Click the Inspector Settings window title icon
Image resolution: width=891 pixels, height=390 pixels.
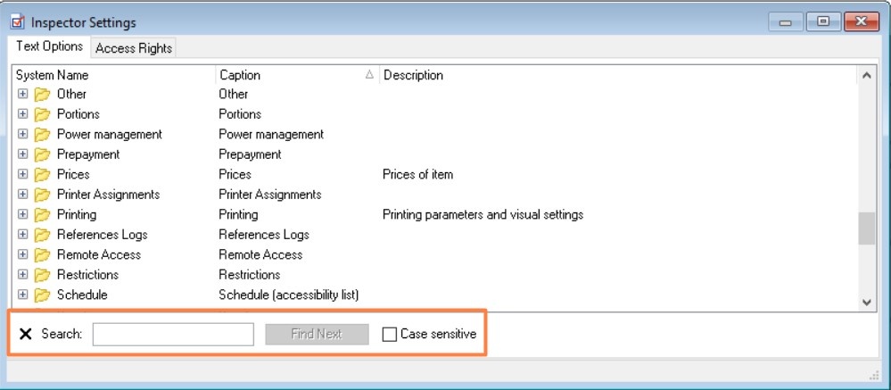pos(17,22)
